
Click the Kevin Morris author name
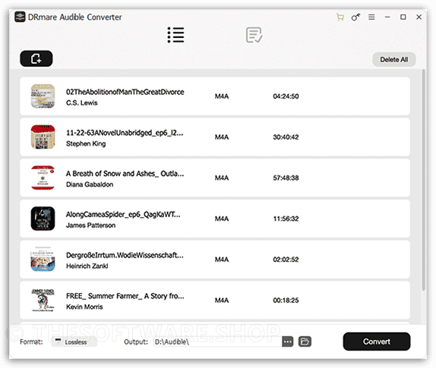point(84,307)
